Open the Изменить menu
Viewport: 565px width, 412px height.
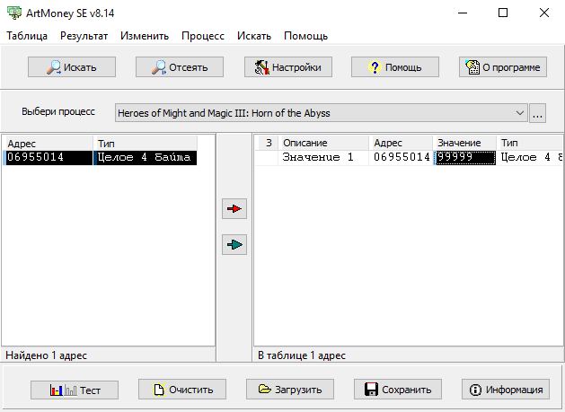145,36
